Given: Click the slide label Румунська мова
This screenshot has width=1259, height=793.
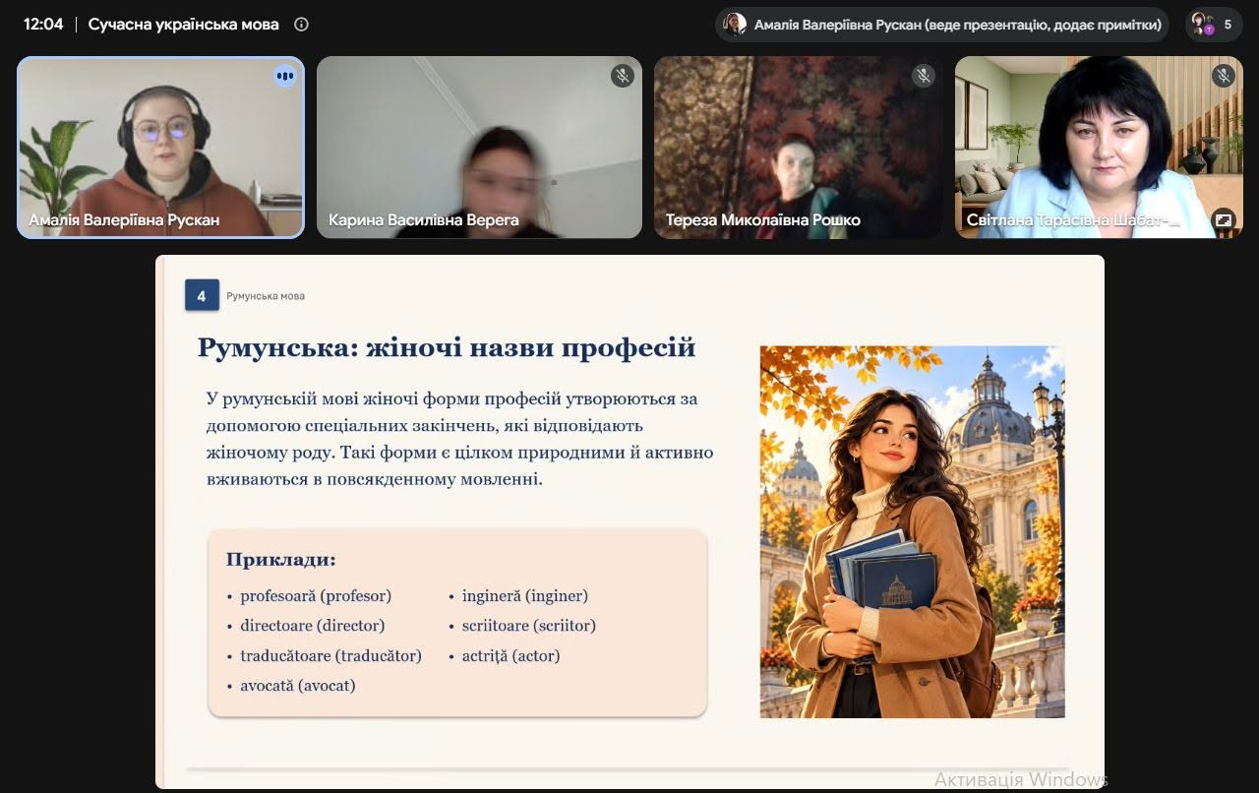Looking at the screenshot, I should click(x=266, y=296).
